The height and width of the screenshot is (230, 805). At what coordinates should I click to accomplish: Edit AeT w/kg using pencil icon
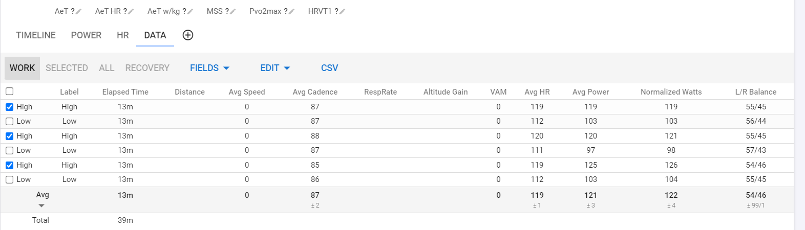pos(190,11)
